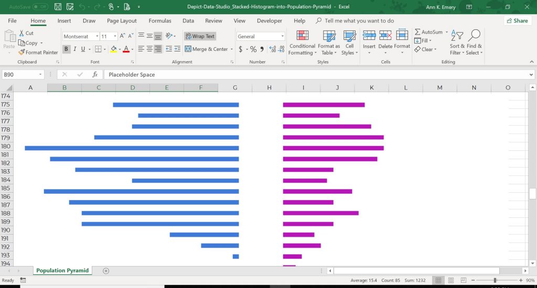Open the Insert ribbon tab
This screenshot has height=288, width=537.
click(x=64, y=20)
